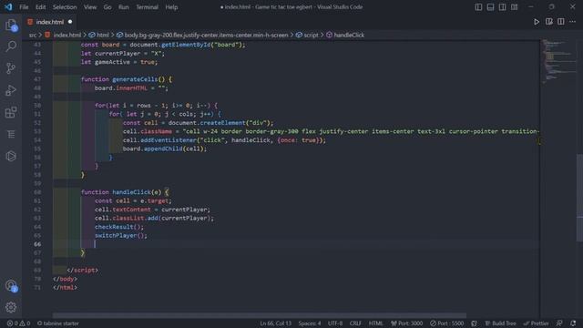Place cursor on function handleClick(e) line
The height and width of the screenshot is (328, 583).
125,192
